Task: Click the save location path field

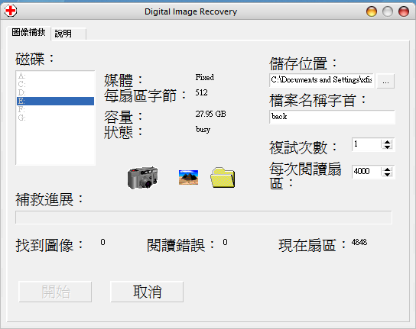Action: click(x=321, y=80)
